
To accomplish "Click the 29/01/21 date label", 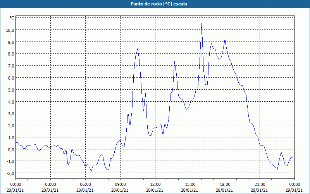I will (x=294, y=190).
